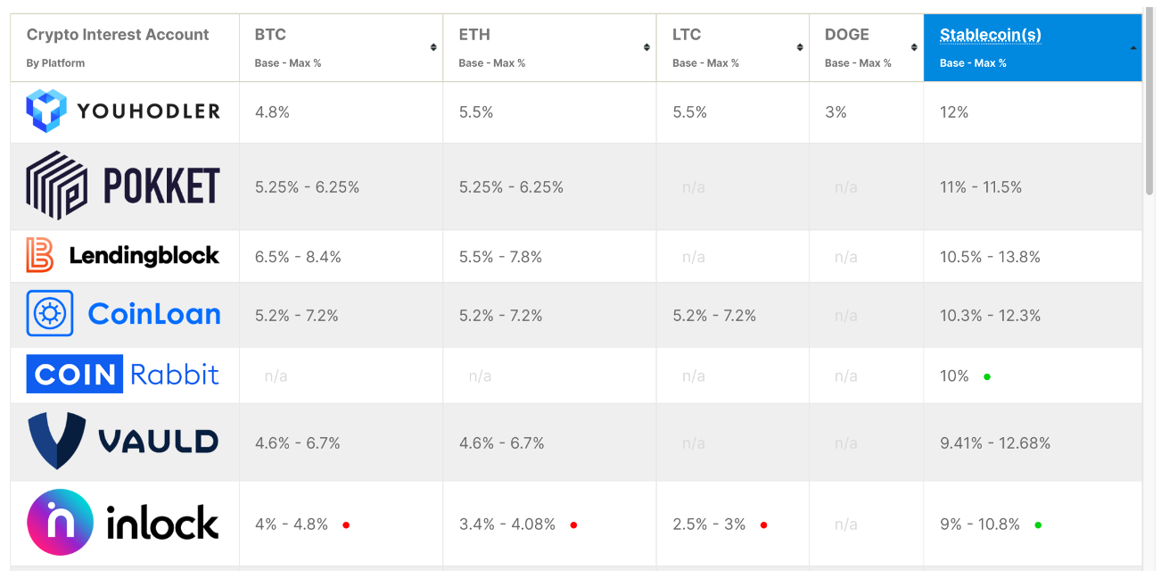This screenshot has height=578, width=1161.
Task: Sort table by BTC column arrows
Action: coord(433,47)
